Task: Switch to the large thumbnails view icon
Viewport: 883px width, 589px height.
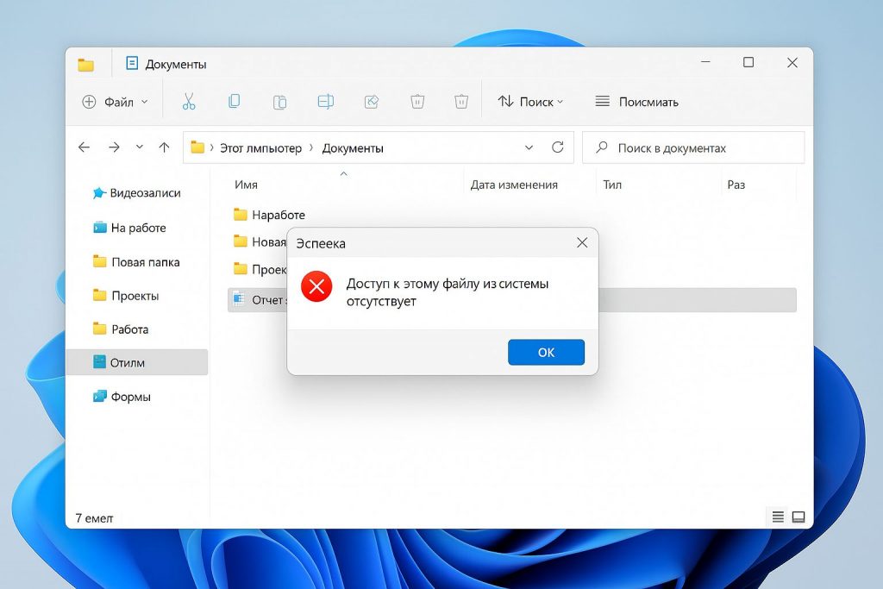Action: 798,517
